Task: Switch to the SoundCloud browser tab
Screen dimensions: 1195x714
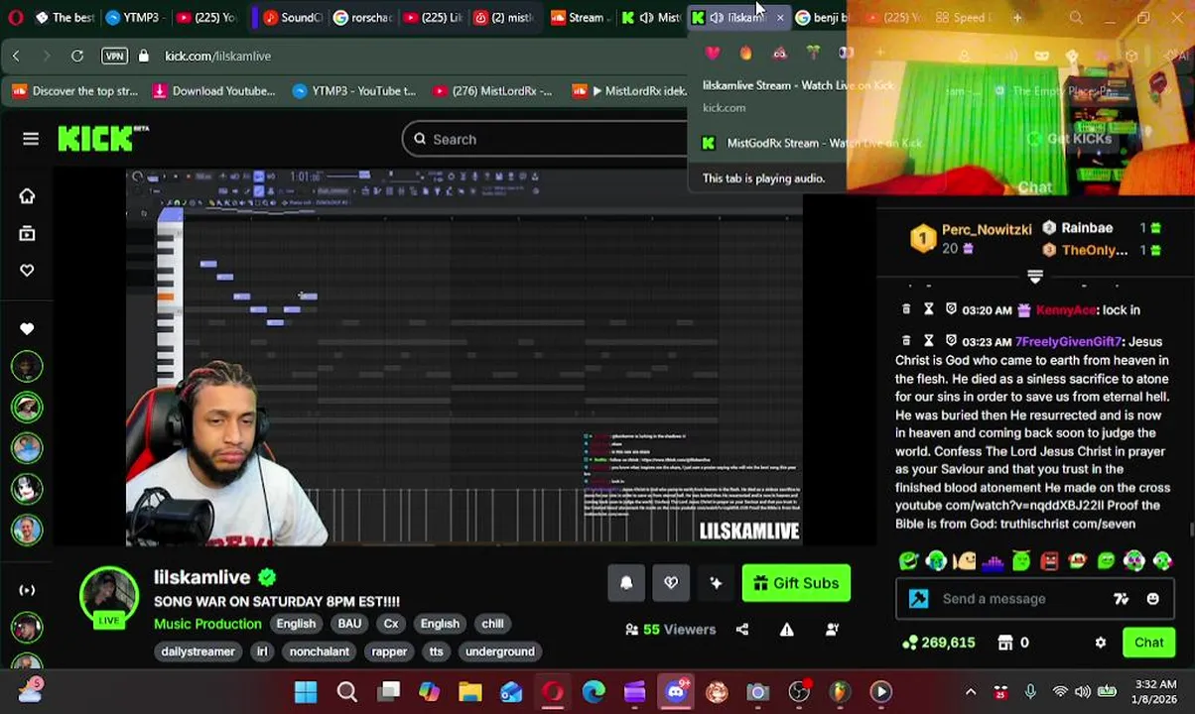Action: tap(293, 18)
